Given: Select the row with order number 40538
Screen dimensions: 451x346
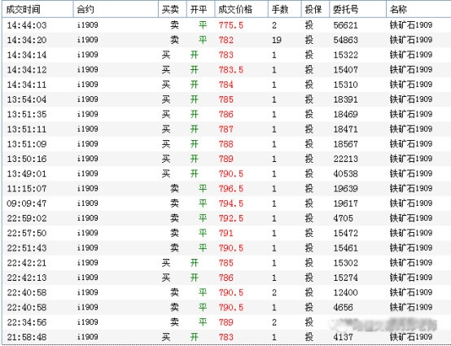Looking at the screenshot, I should click(x=226, y=173).
